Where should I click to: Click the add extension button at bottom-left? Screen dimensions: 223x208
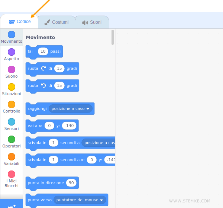(12, 205)
